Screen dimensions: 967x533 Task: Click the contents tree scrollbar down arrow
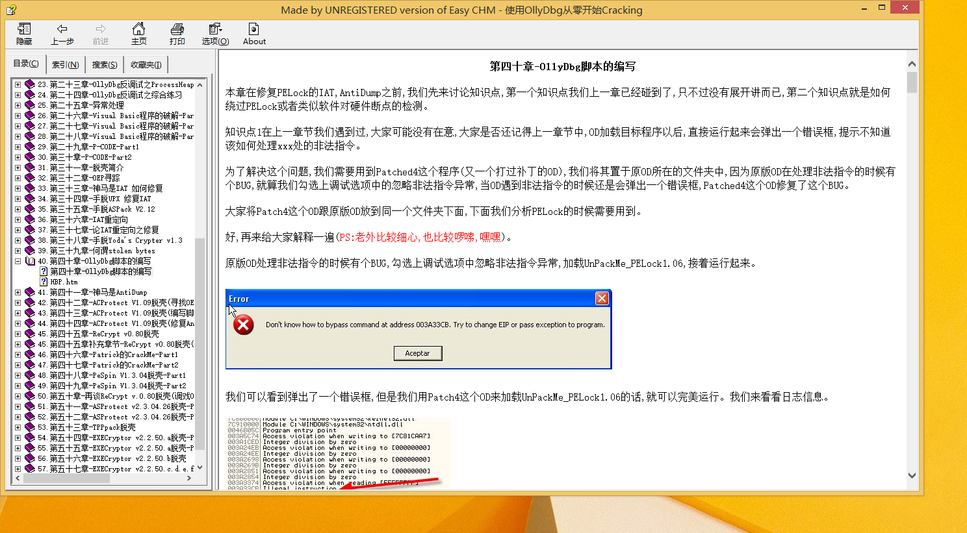(200, 467)
